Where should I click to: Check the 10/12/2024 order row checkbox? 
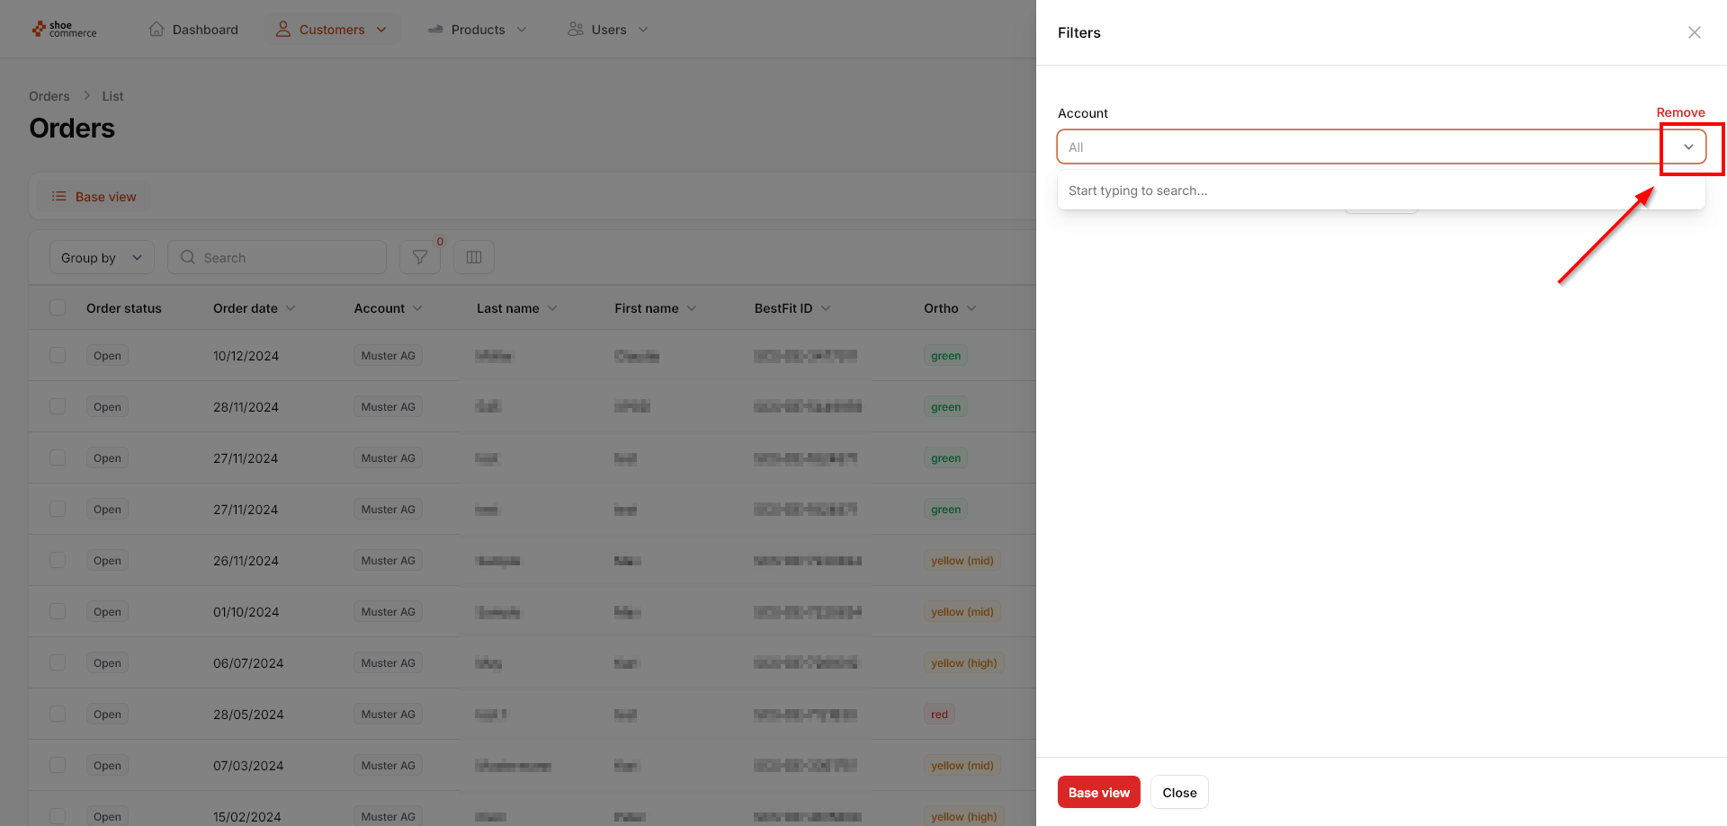click(58, 355)
